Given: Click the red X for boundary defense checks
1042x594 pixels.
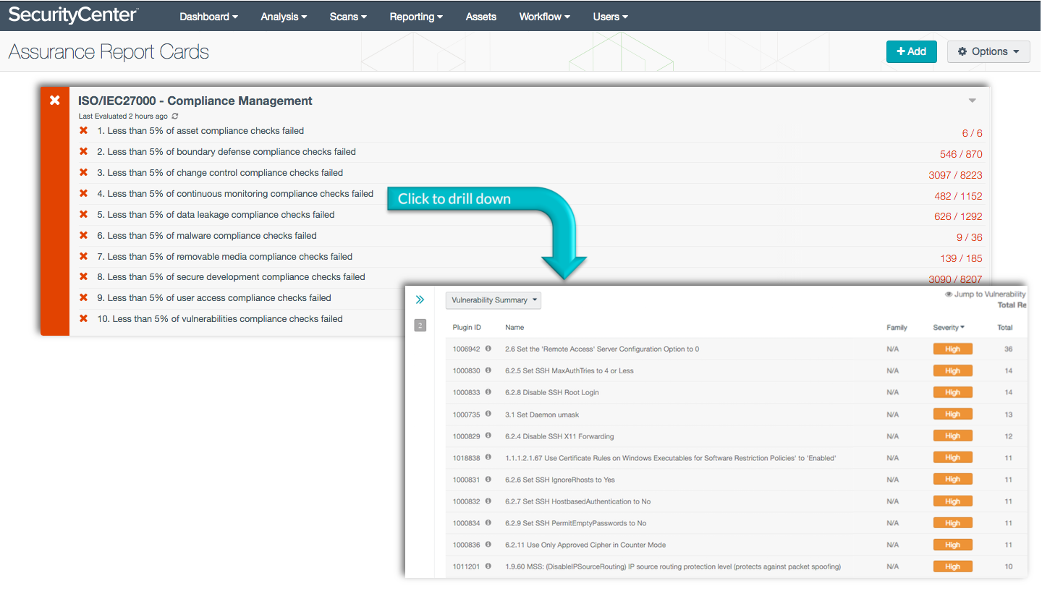Looking at the screenshot, I should (x=83, y=152).
